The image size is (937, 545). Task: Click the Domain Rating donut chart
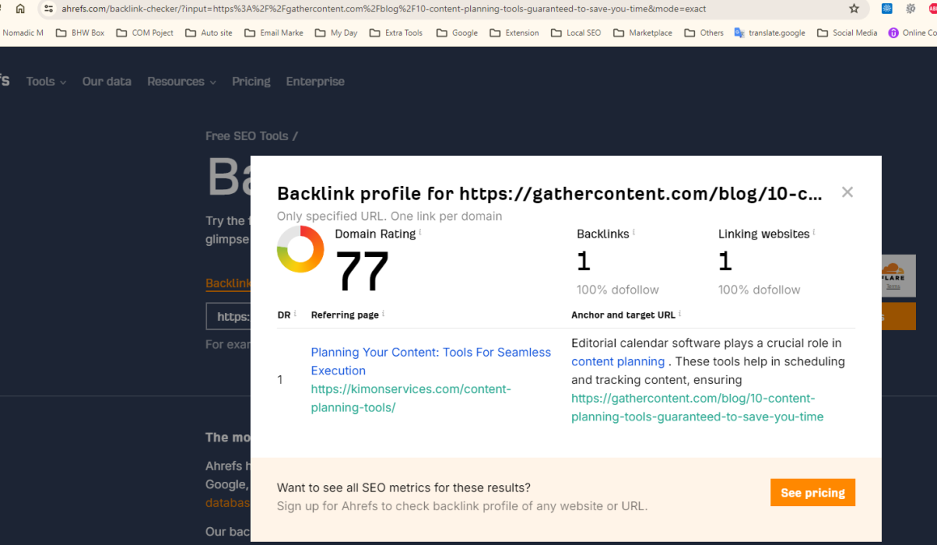click(300, 249)
